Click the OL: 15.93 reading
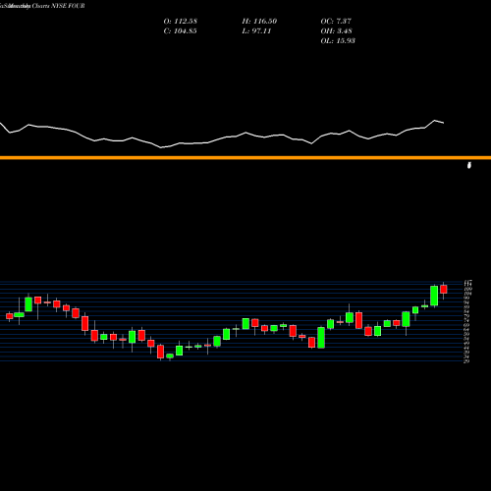Viewport: 491px width, 491px height. 338,41
